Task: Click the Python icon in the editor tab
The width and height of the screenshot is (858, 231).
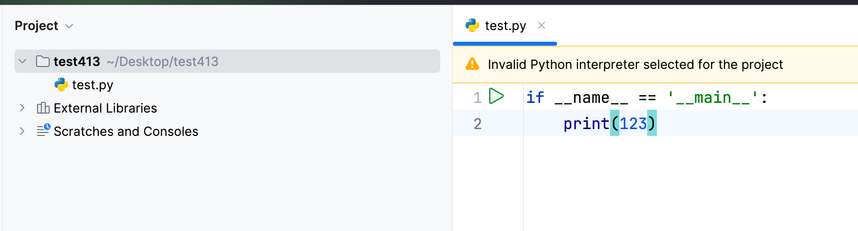Action: pos(472,25)
